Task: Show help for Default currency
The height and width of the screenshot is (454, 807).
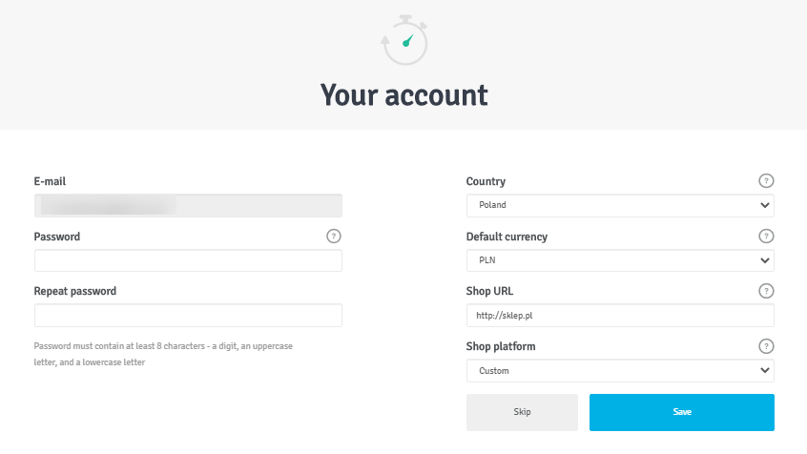Action: click(766, 237)
